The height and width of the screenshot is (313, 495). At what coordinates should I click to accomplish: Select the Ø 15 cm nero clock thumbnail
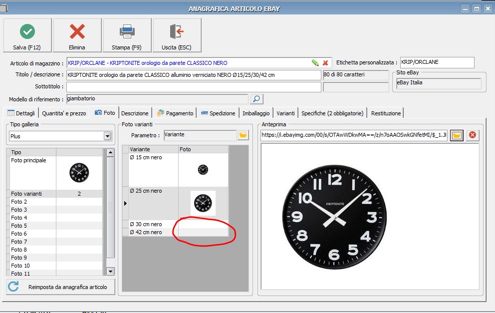(x=203, y=170)
